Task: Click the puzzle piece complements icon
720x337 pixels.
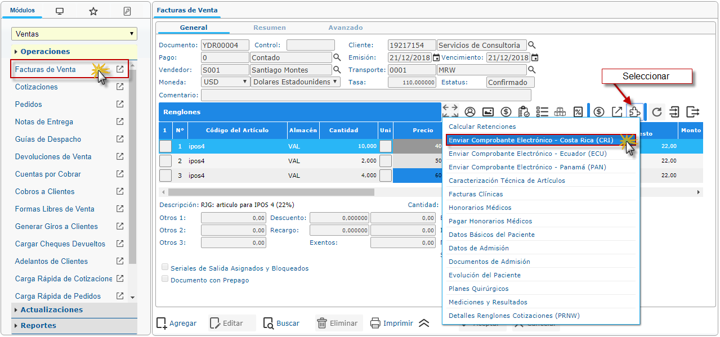Action: 635,111
